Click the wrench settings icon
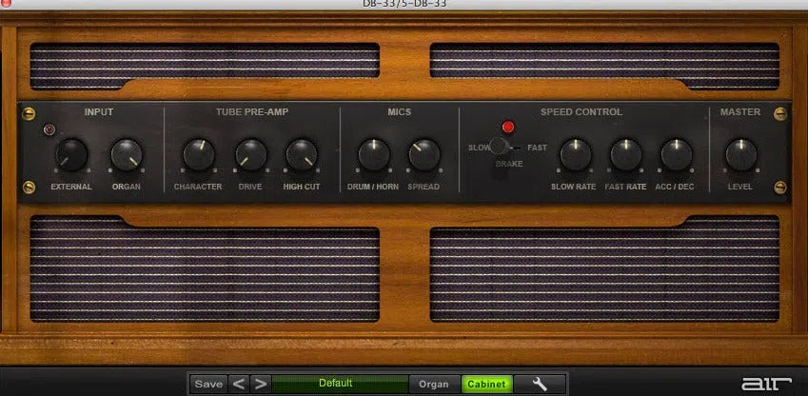 point(541,384)
